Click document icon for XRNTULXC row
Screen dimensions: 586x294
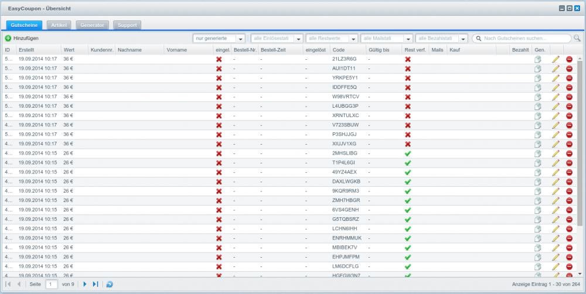538,116
